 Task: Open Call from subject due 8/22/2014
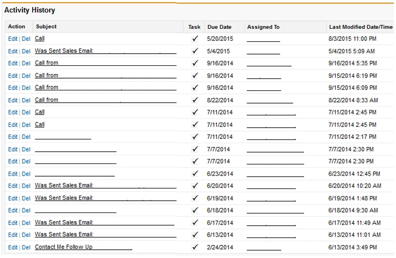coord(105,100)
